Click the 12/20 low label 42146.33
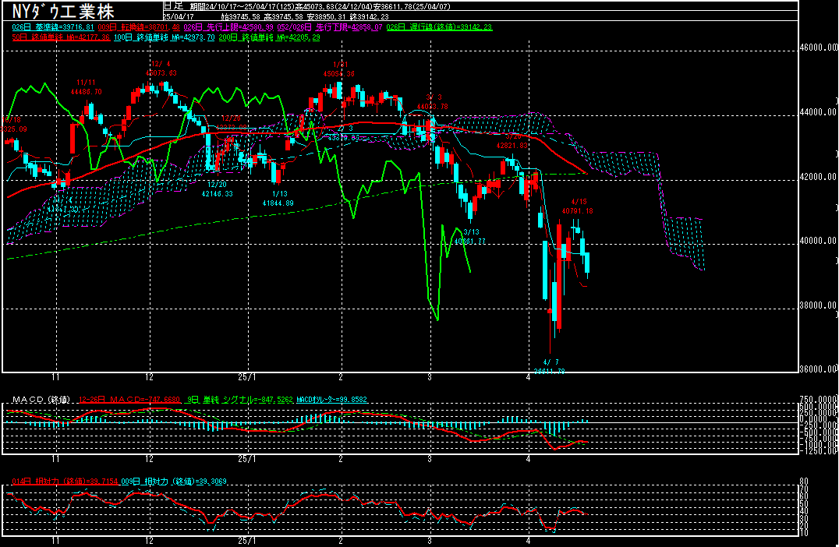 pos(218,193)
